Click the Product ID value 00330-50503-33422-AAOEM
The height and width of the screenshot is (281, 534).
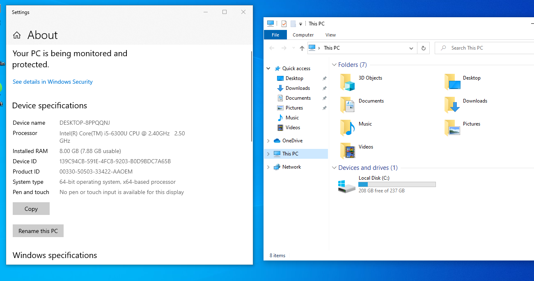(x=96, y=171)
